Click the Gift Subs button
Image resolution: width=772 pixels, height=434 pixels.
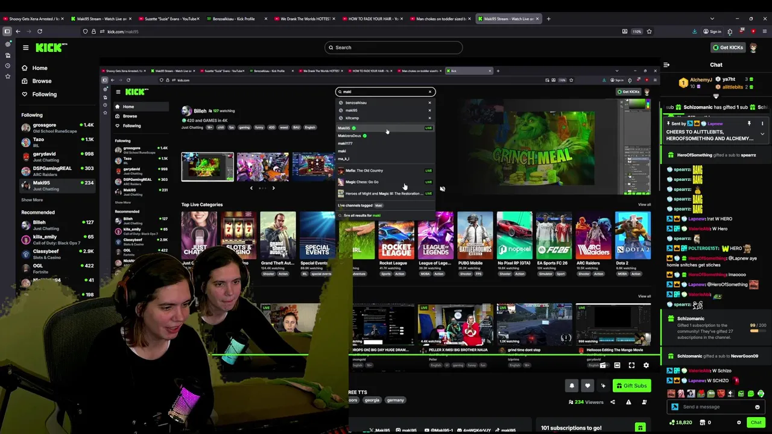pos(631,386)
